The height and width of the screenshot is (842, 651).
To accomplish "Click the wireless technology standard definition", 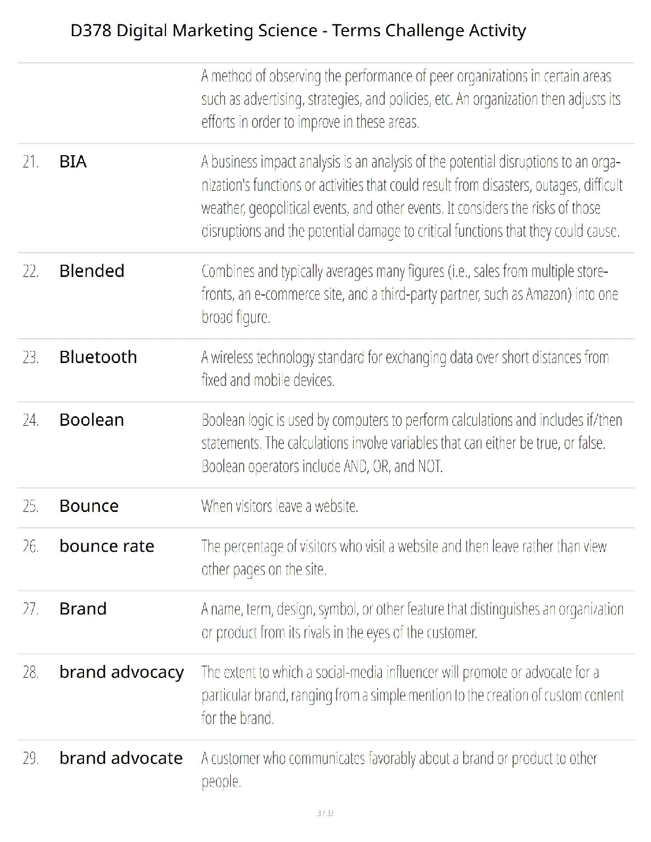I will (x=404, y=368).
